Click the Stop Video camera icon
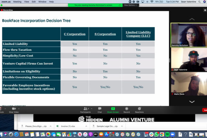 pos(13,109)
